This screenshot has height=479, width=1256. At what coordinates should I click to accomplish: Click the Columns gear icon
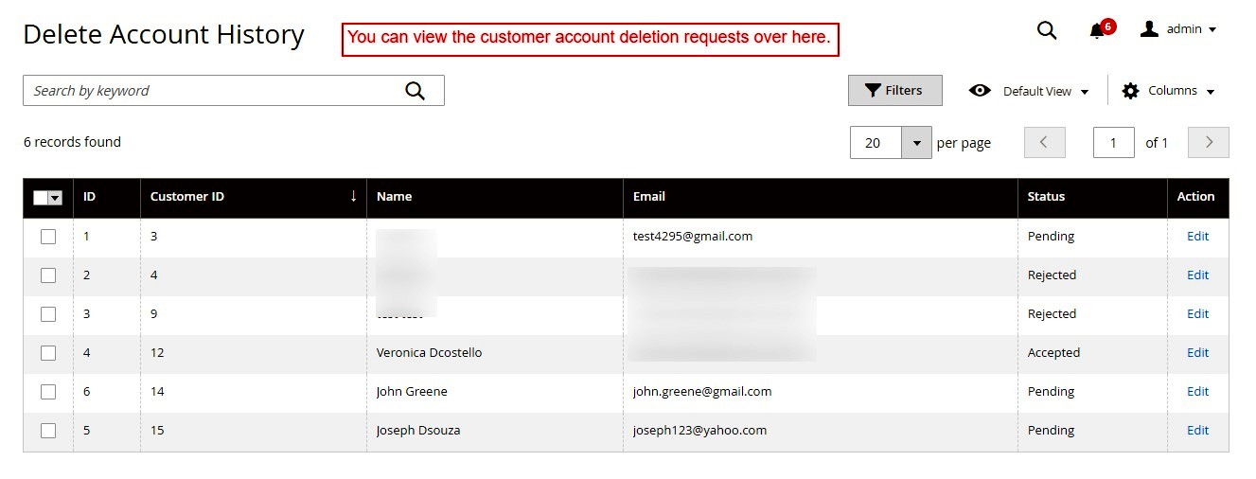1130,91
